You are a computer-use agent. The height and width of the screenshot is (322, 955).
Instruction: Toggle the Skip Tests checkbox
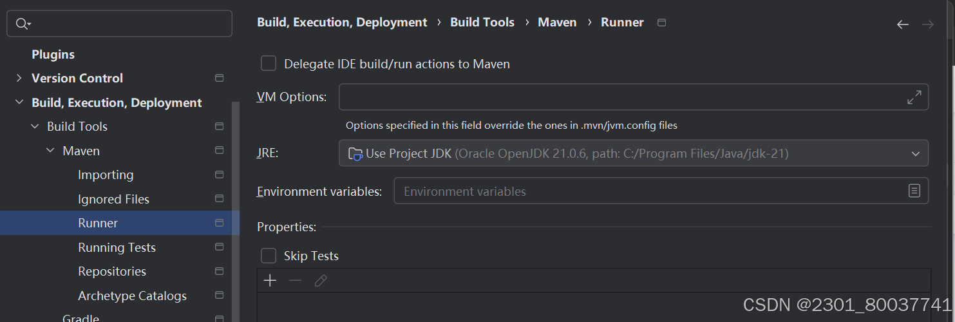[x=269, y=256]
